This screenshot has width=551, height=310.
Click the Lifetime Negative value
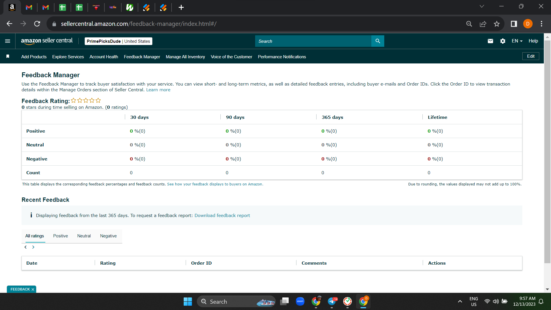435,159
